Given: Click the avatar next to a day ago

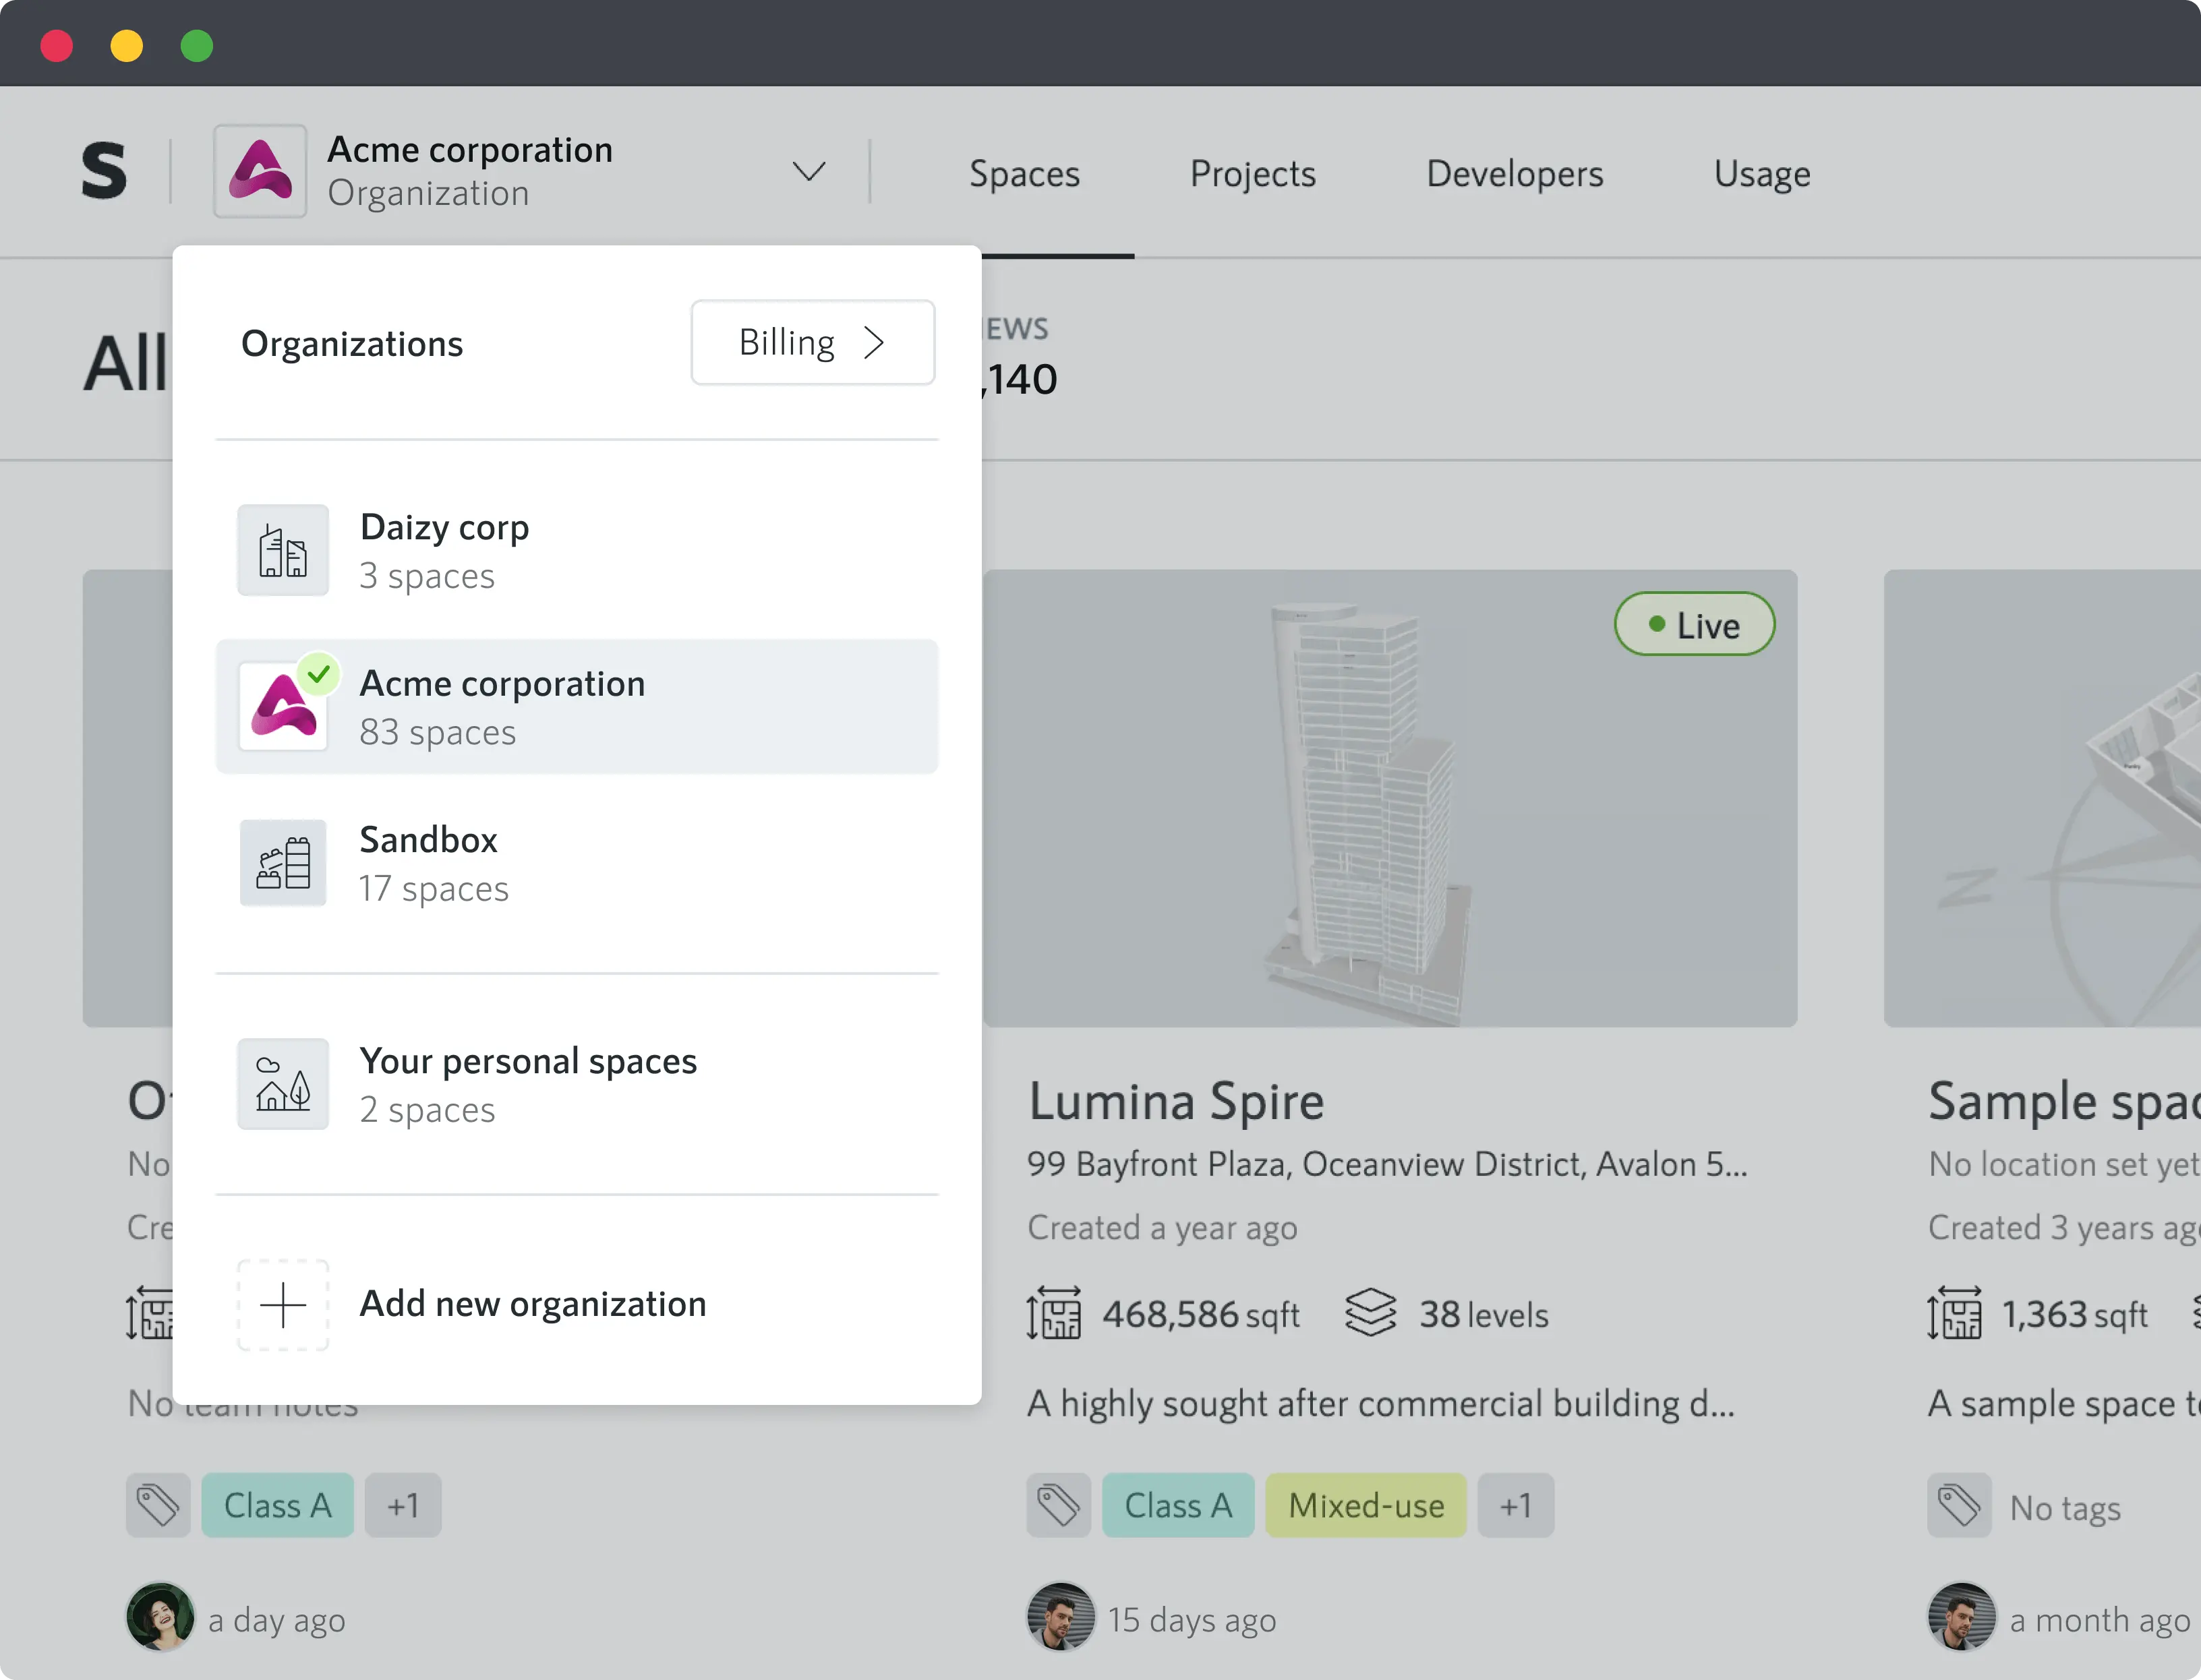Looking at the screenshot, I should [160, 1617].
